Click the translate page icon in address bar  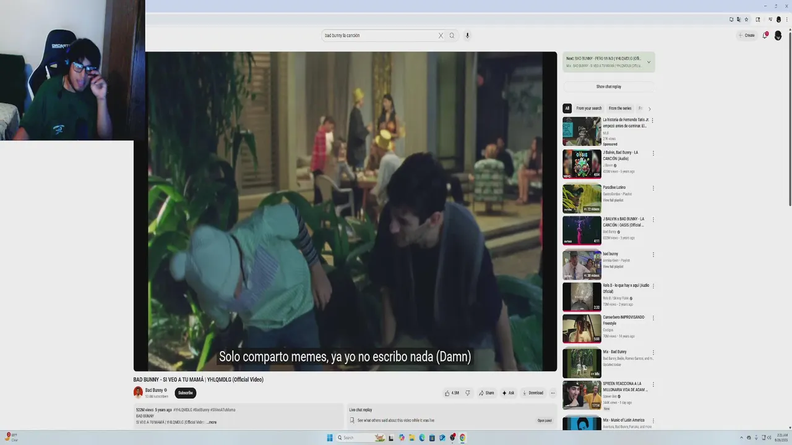coord(739,19)
